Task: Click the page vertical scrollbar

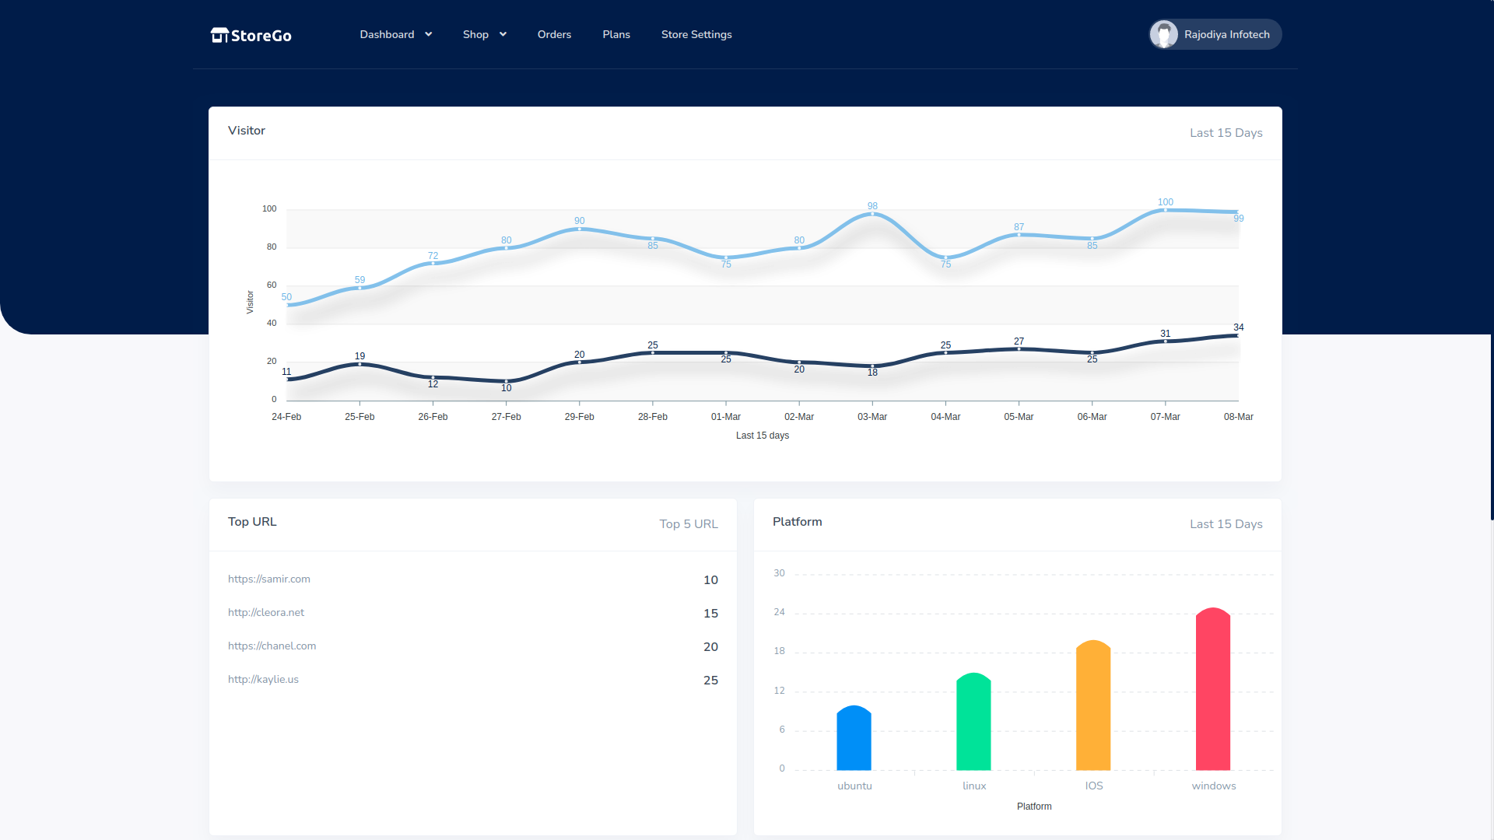Action: 1492,260
